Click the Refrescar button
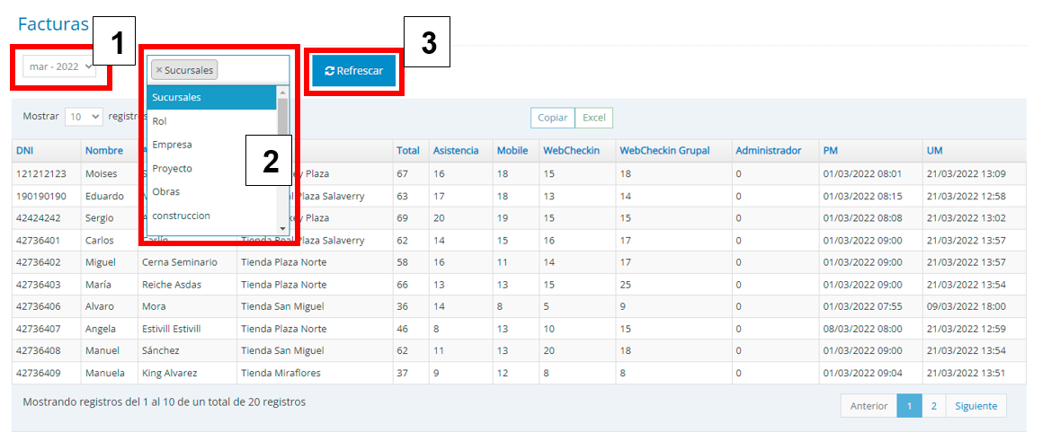1042x441 pixels. pos(354,71)
